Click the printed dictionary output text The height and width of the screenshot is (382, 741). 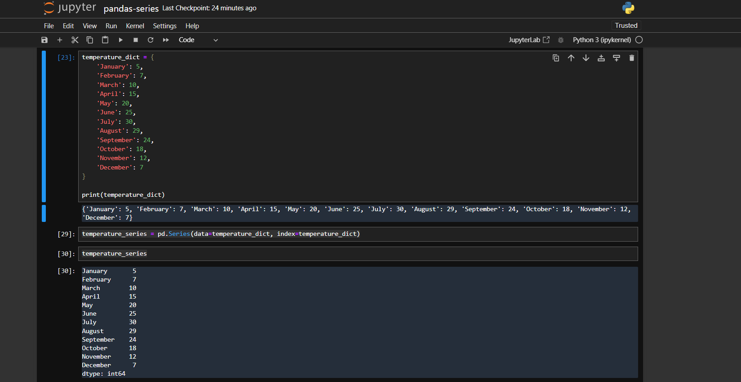point(356,213)
